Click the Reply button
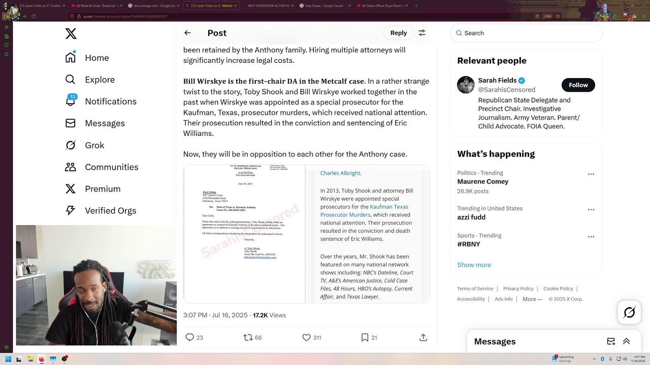The width and height of the screenshot is (650, 365). pyautogui.click(x=399, y=33)
